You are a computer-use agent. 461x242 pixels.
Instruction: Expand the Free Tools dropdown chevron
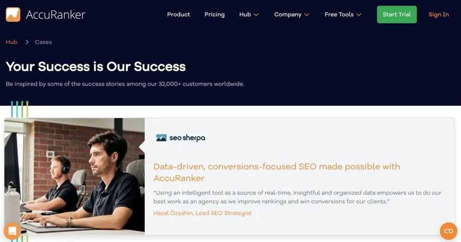[359, 15]
